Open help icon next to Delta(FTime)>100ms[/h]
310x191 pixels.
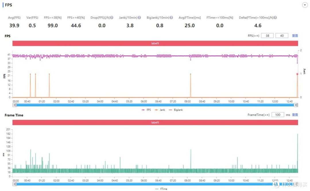(275, 18)
